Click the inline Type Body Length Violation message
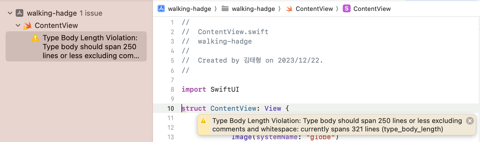 337,125
